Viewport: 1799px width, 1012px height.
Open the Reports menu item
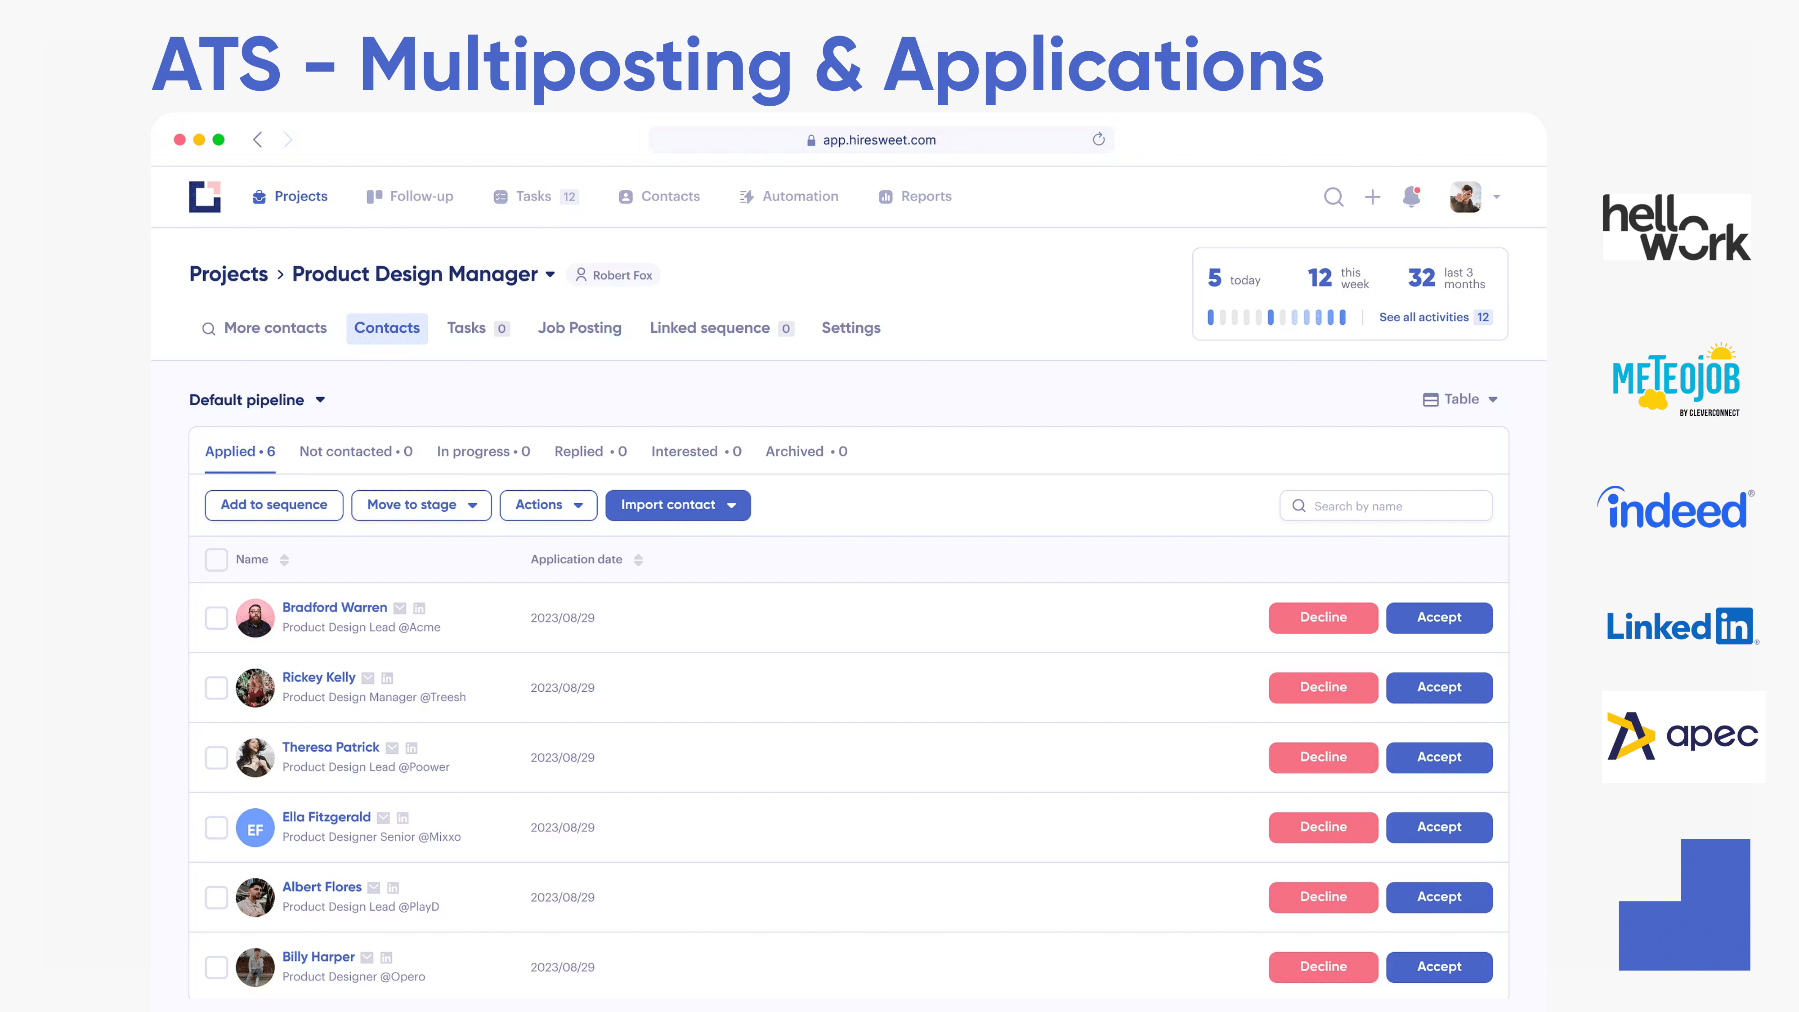915,197
